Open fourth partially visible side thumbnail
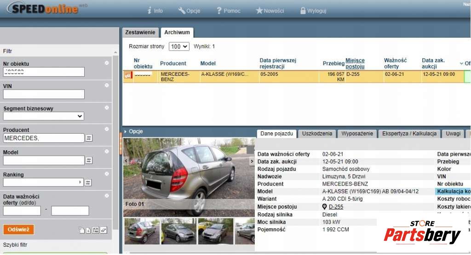471x255 pixels. point(245,231)
